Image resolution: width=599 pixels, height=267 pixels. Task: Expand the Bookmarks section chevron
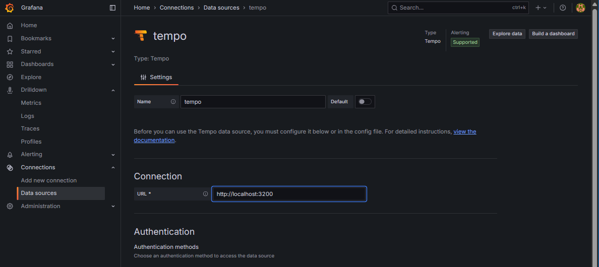click(113, 39)
